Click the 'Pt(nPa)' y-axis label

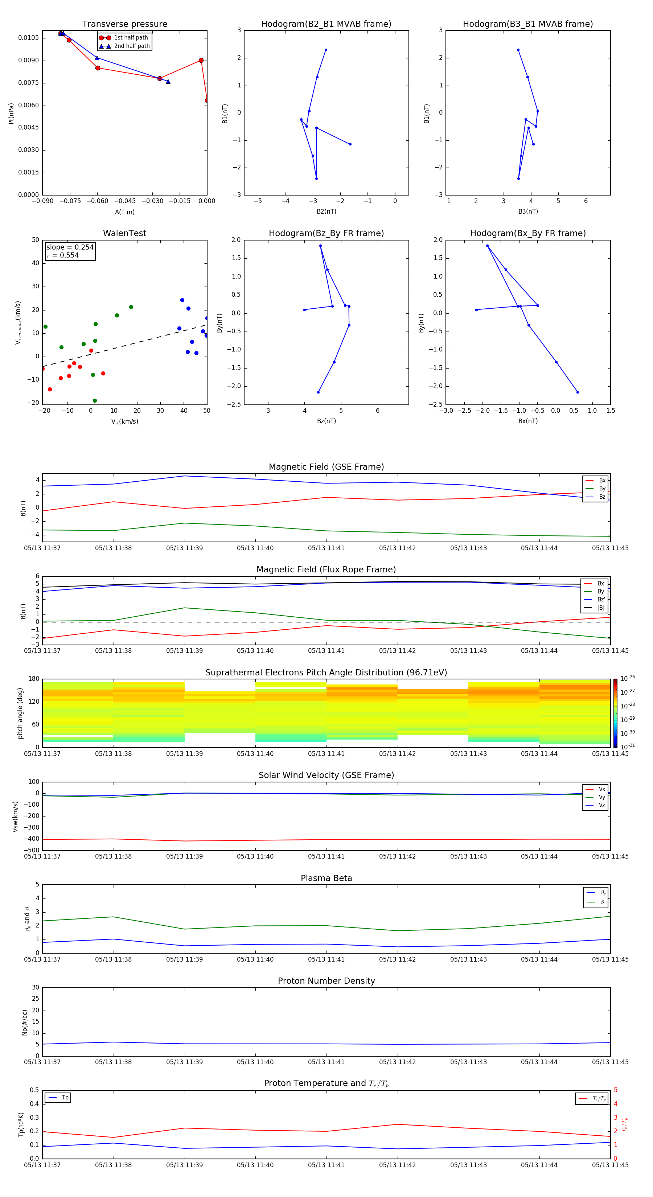[11, 114]
